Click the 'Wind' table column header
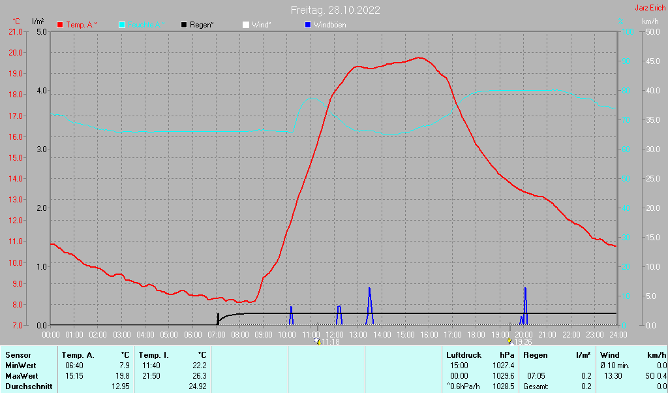668x393 pixels. click(610, 355)
